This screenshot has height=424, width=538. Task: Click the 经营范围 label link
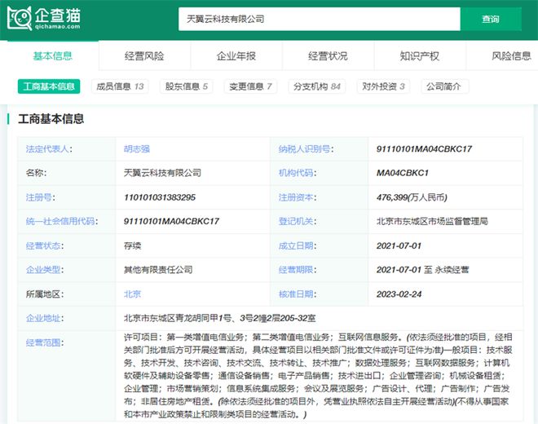click(43, 342)
